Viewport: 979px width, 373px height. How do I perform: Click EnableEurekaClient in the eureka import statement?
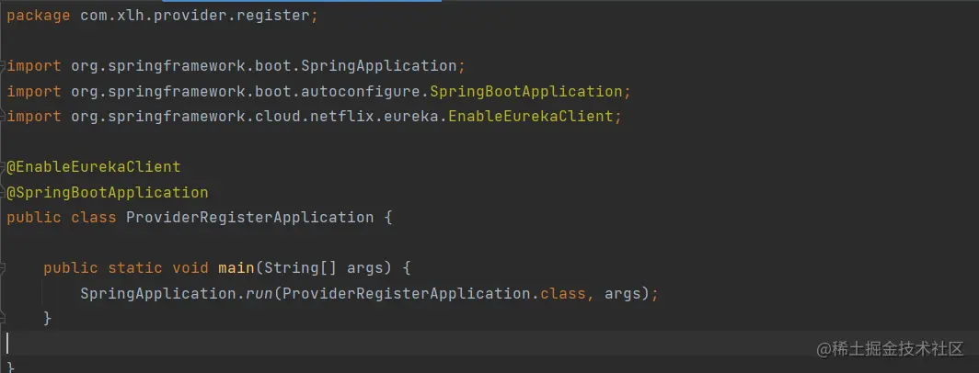coord(530,117)
